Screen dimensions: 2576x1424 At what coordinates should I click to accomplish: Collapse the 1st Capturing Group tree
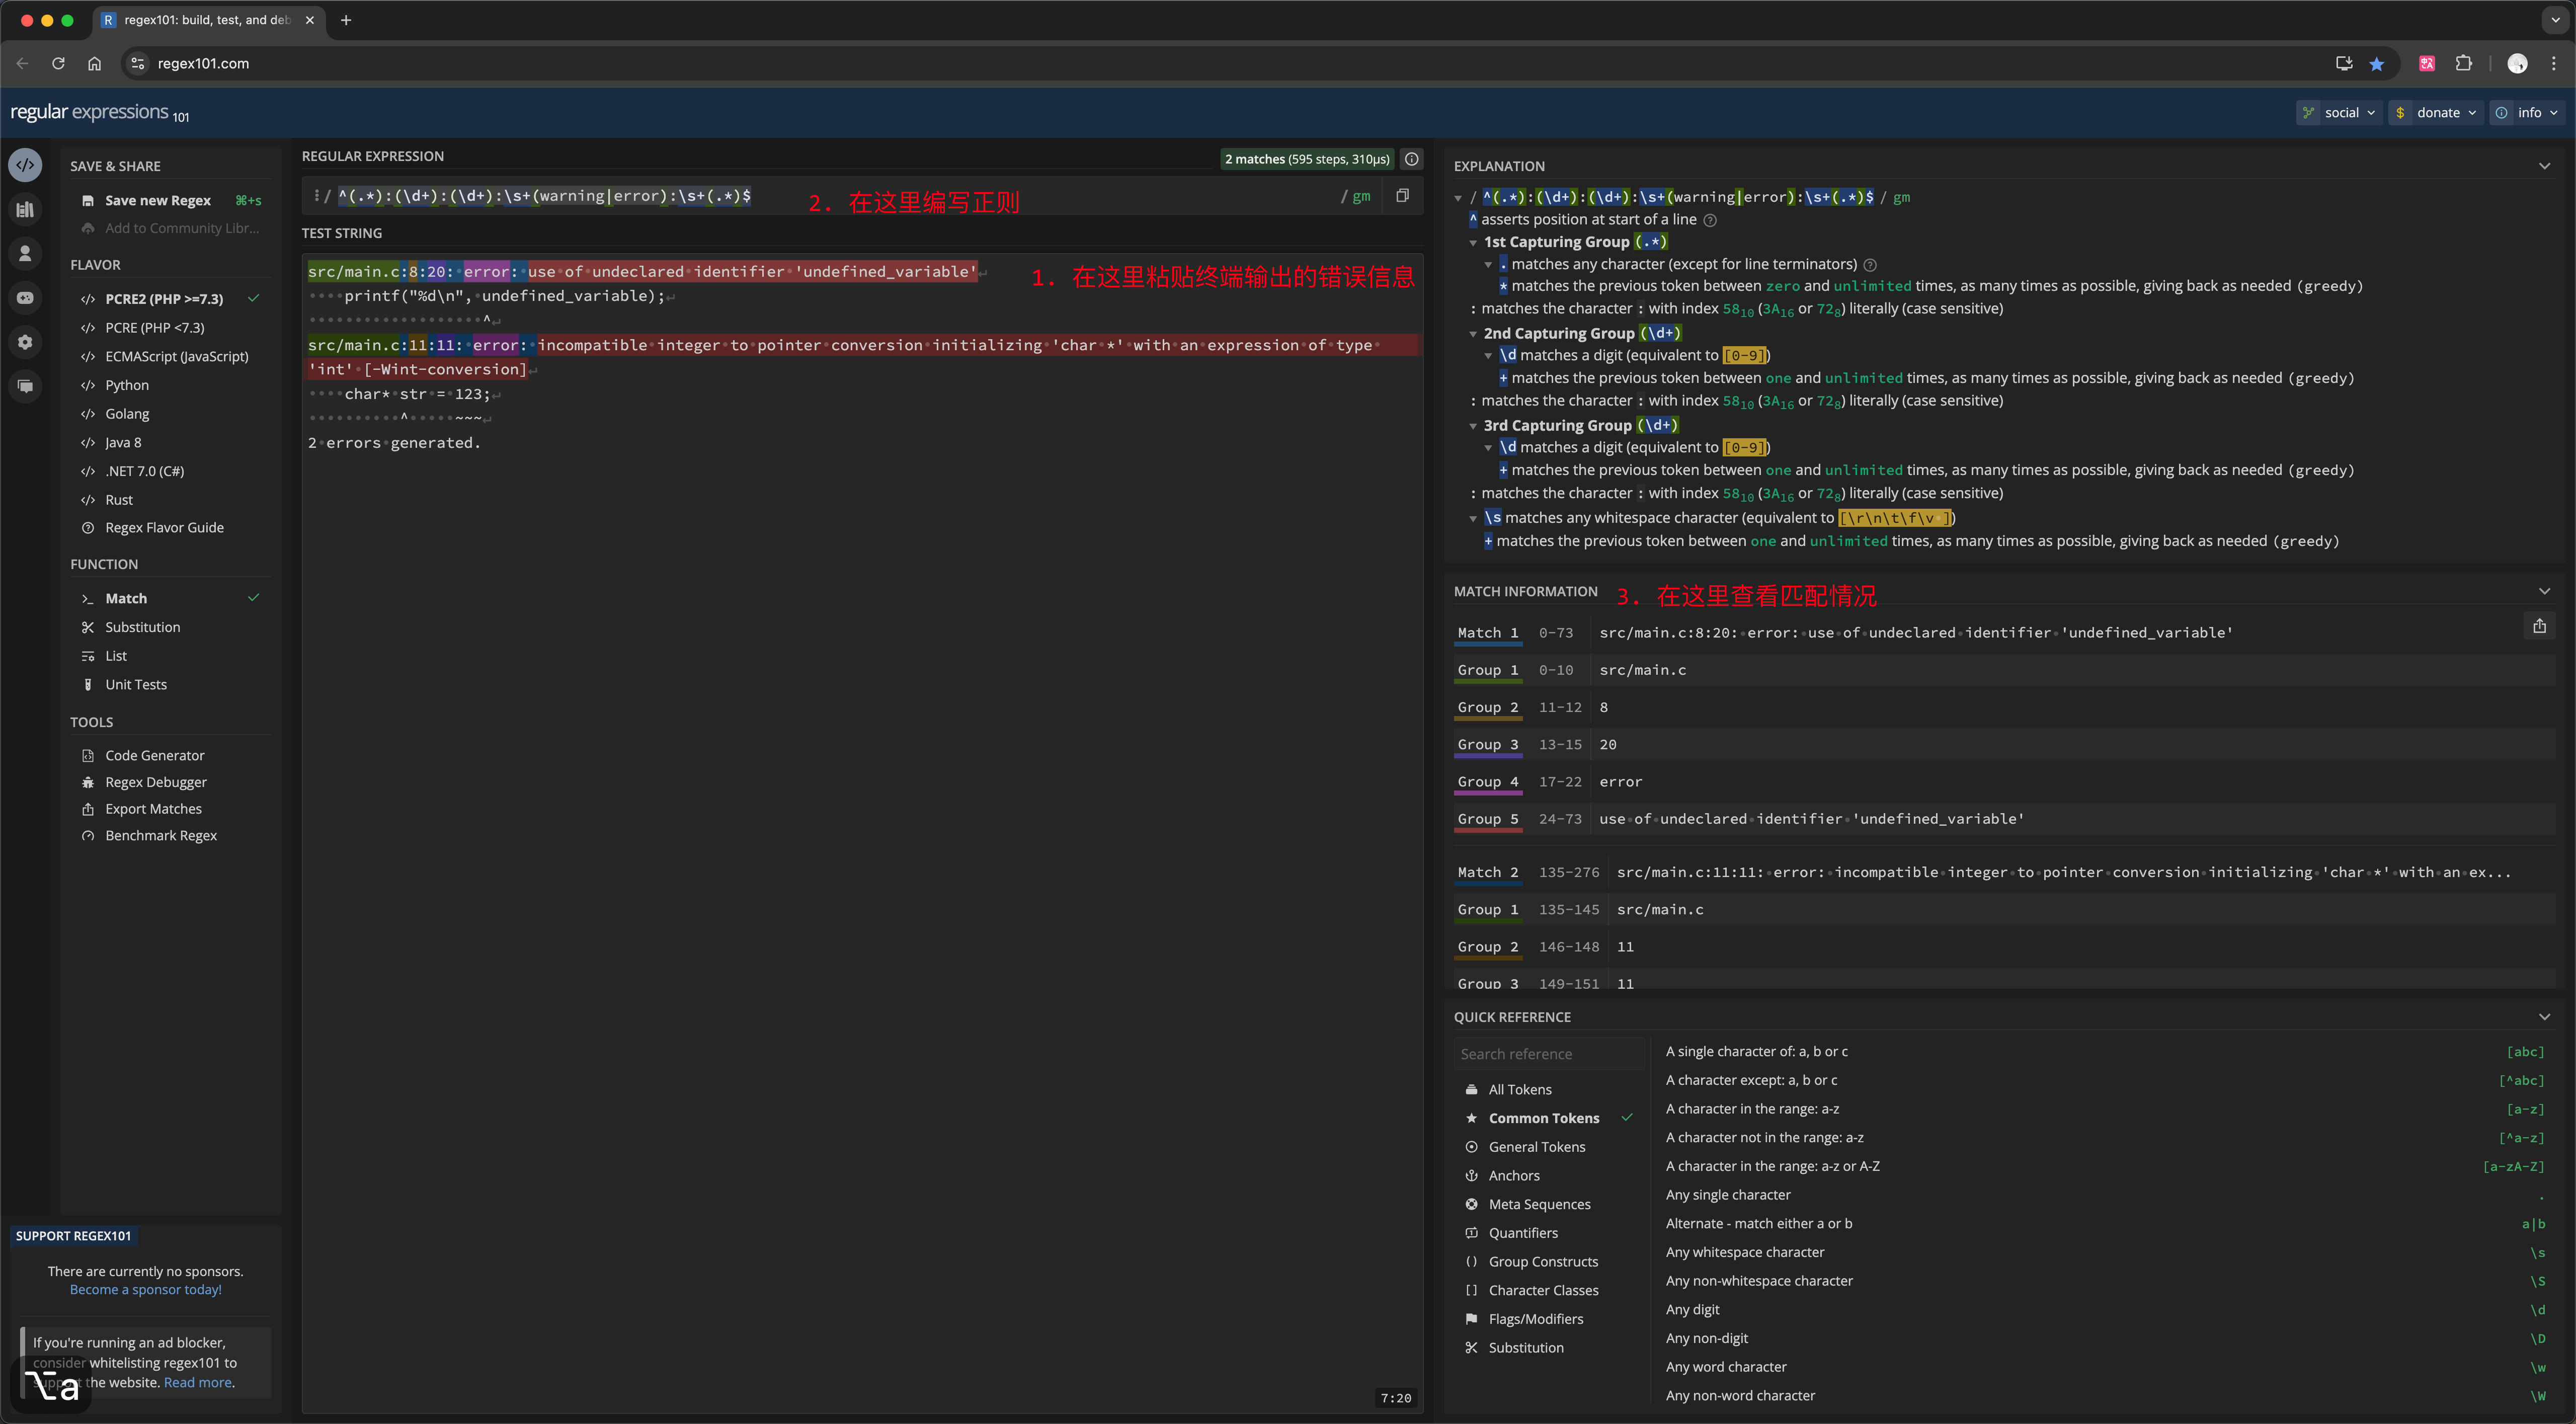(x=1473, y=243)
